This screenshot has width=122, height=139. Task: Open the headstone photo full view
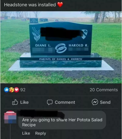(x=61, y=47)
